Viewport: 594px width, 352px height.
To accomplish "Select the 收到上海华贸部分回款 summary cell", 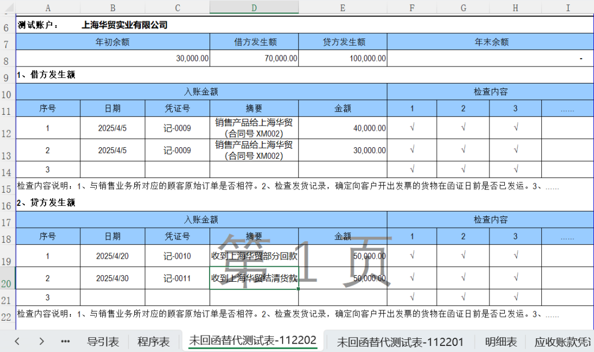I will (x=254, y=256).
